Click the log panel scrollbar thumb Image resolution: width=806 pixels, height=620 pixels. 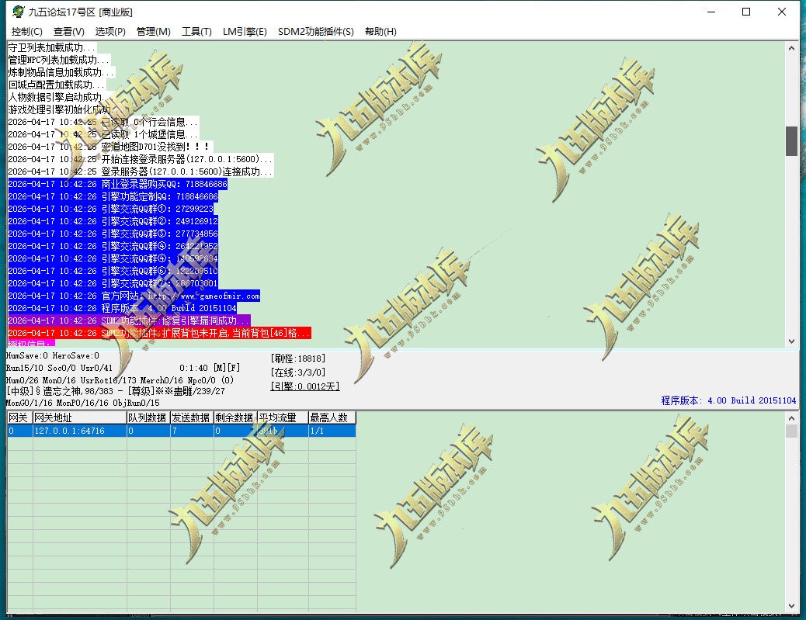[x=791, y=140]
